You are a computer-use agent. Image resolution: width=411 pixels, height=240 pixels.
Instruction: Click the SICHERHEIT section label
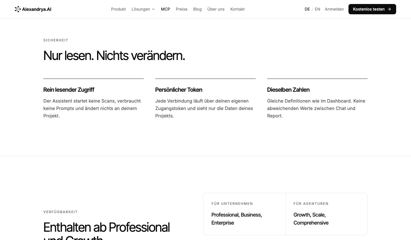tap(56, 40)
